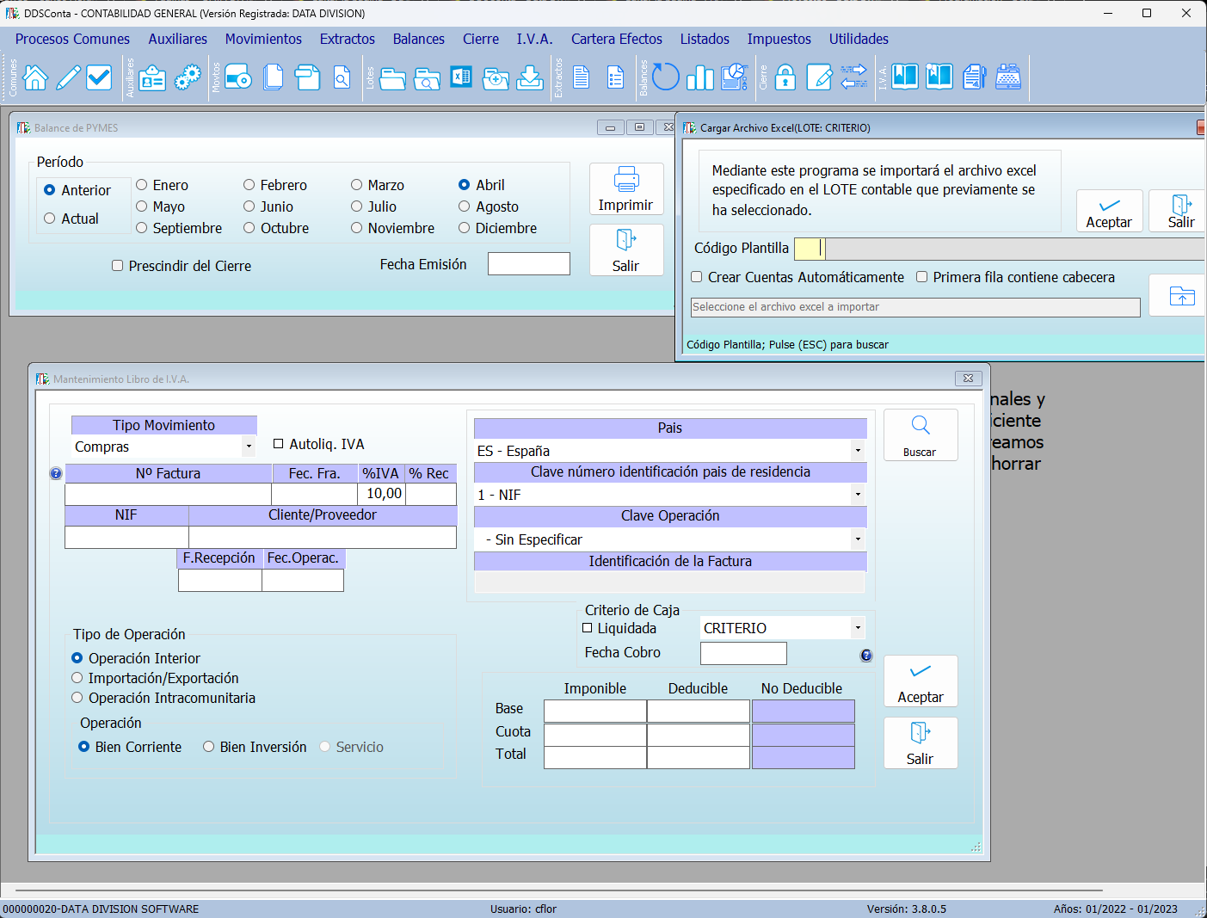Click the lined document icon in Extractos

[x=581, y=77]
